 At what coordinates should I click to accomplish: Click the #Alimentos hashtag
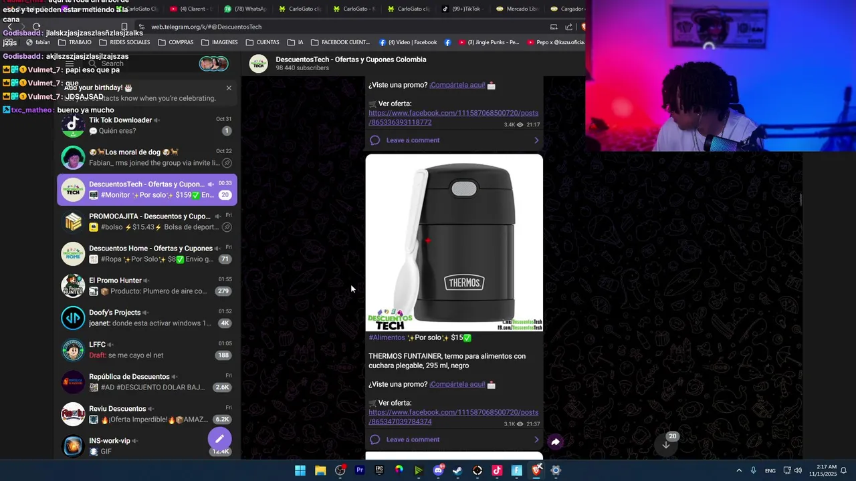387,337
